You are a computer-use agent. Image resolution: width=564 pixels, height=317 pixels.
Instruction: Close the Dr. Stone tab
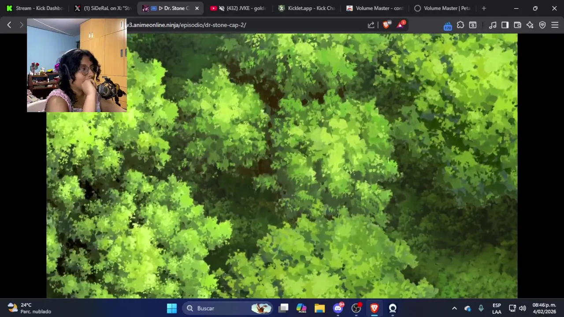tap(197, 8)
